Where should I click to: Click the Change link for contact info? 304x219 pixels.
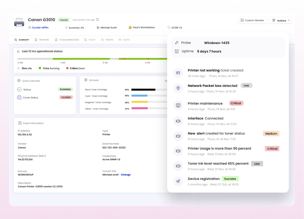126,175
